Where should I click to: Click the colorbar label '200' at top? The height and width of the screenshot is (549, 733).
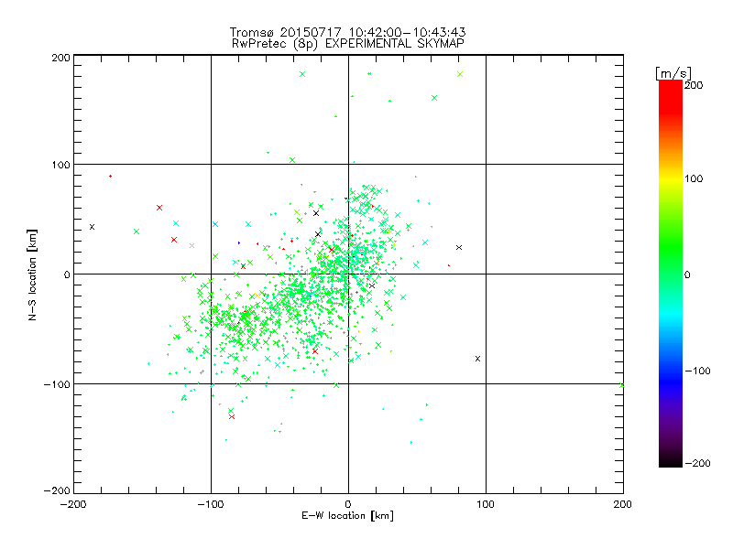click(x=694, y=85)
